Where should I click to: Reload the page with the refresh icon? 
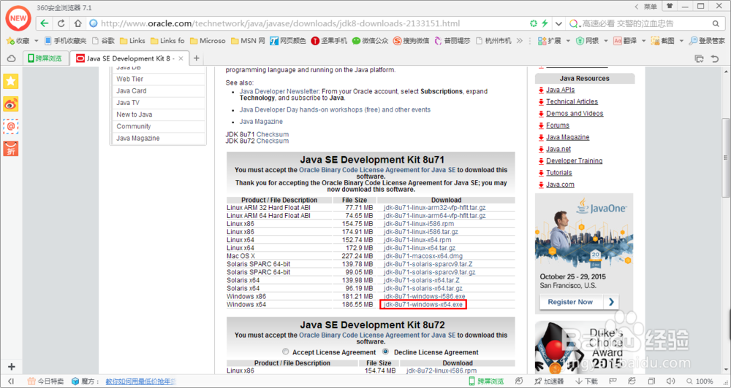61,23
